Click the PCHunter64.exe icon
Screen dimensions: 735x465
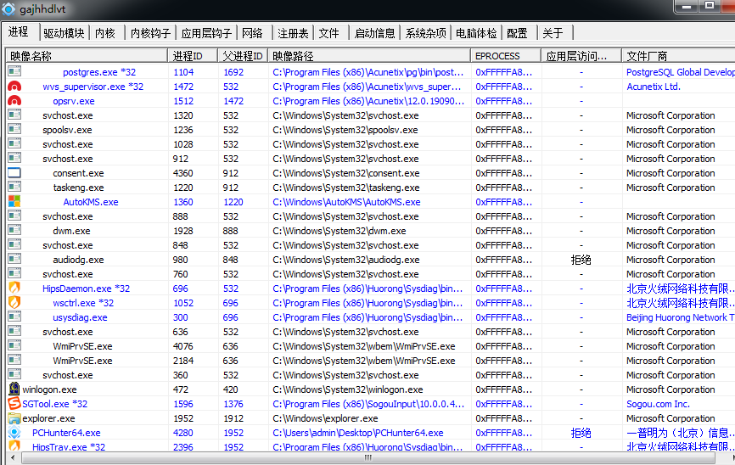pos(14,433)
